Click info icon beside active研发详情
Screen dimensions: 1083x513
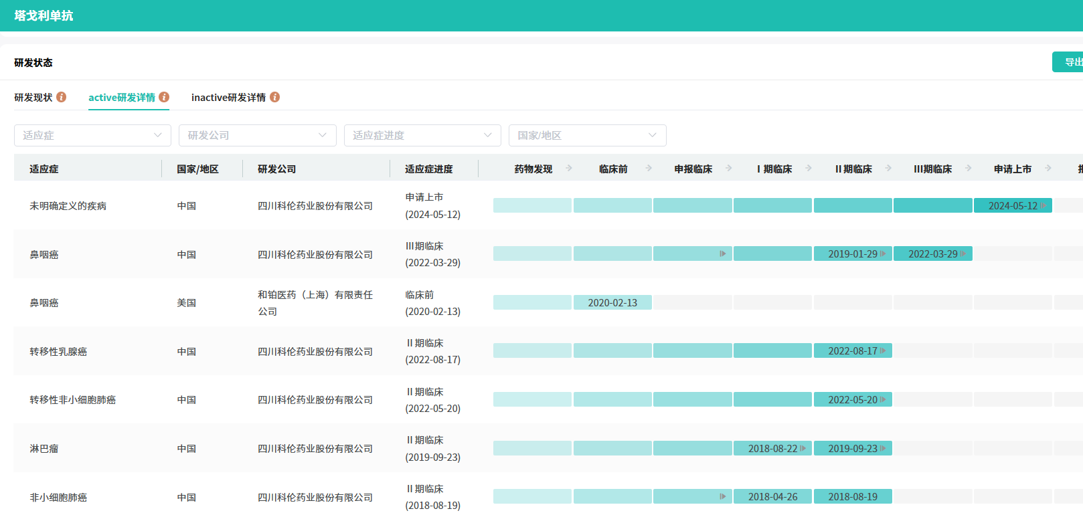coord(164,97)
